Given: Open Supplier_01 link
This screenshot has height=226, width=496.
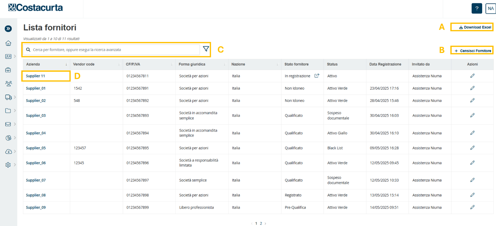Looking at the screenshot, I should tap(36, 88).
